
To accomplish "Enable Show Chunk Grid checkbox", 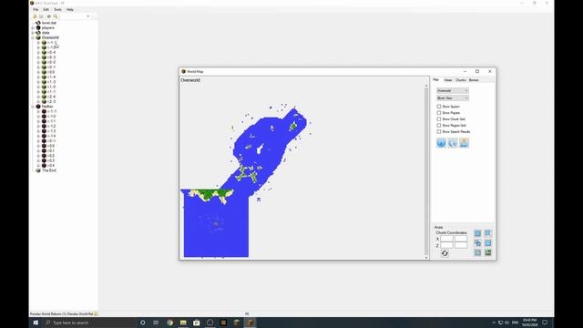I will [x=439, y=119].
